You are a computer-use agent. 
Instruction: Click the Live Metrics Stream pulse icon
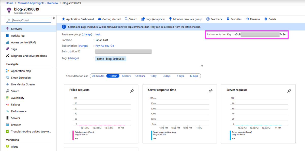(7, 84)
